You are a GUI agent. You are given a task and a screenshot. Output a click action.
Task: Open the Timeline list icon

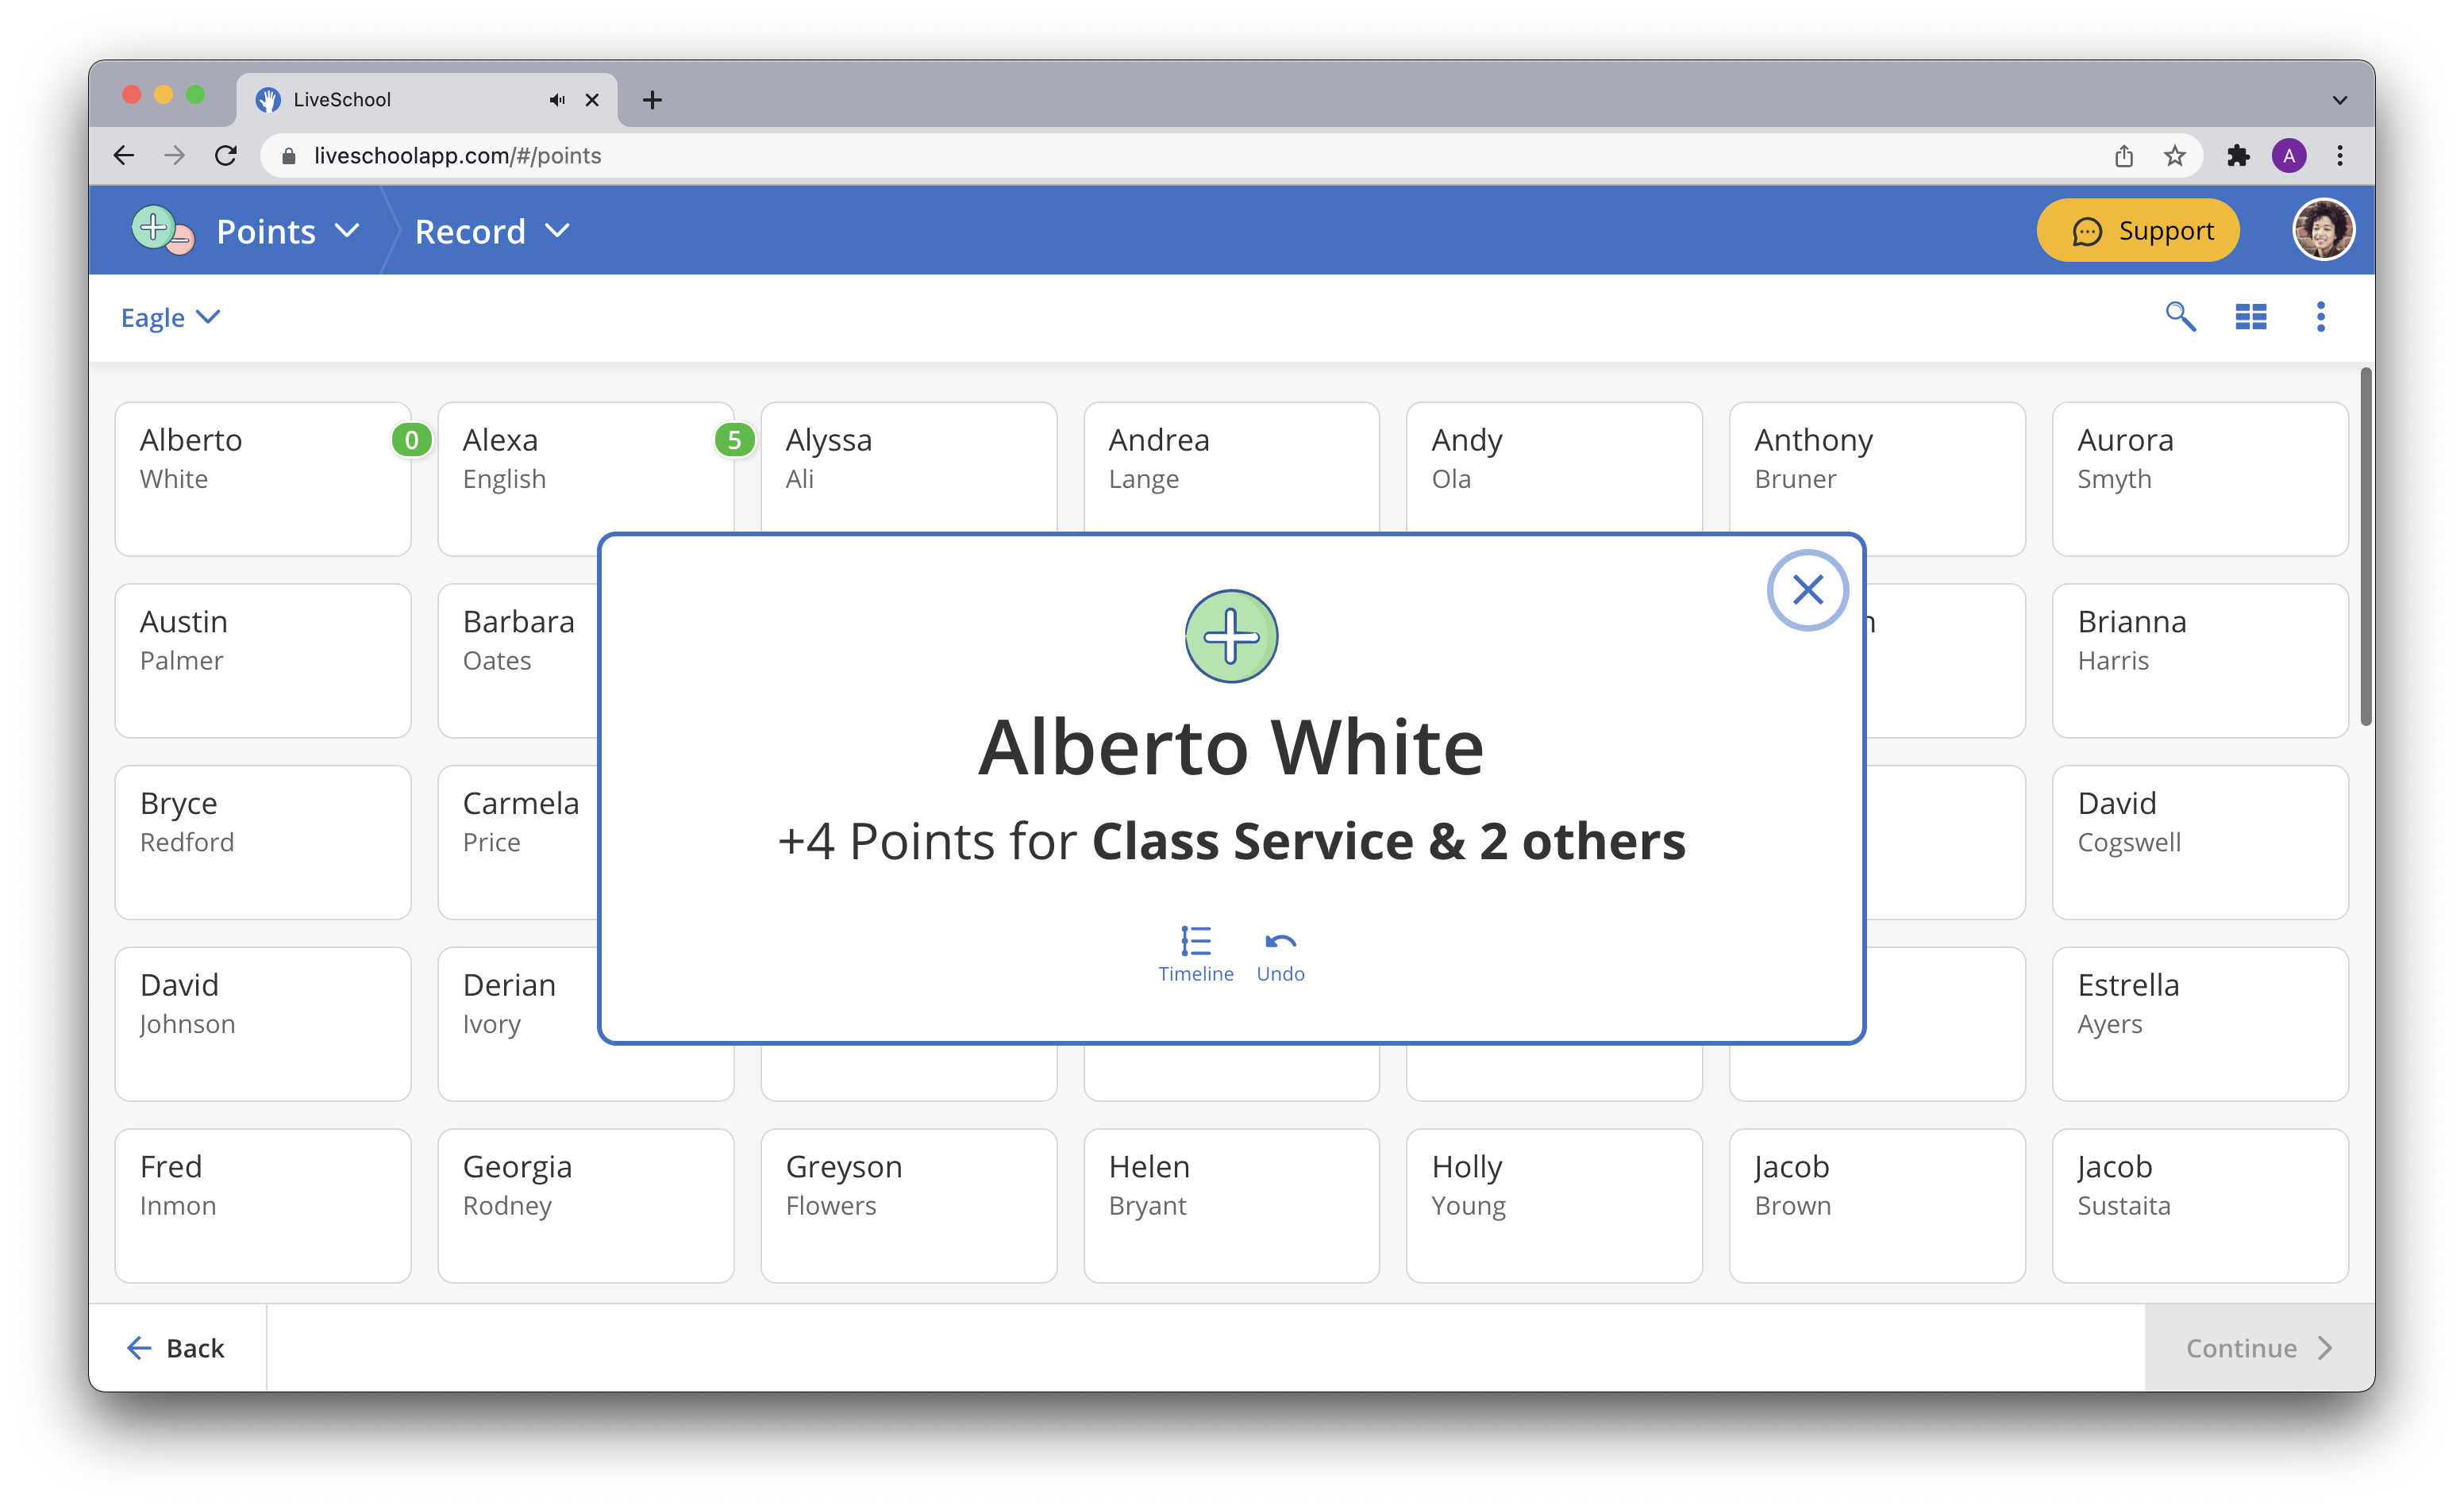pyautogui.click(x=1195, y=943)
